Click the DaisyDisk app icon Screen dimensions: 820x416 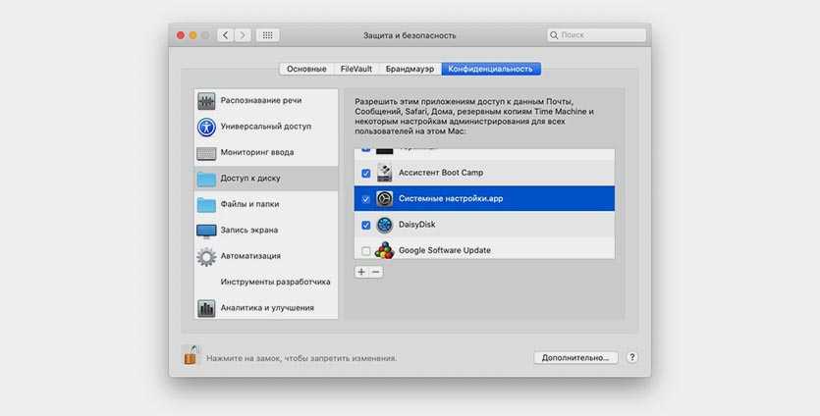(384, 225)
